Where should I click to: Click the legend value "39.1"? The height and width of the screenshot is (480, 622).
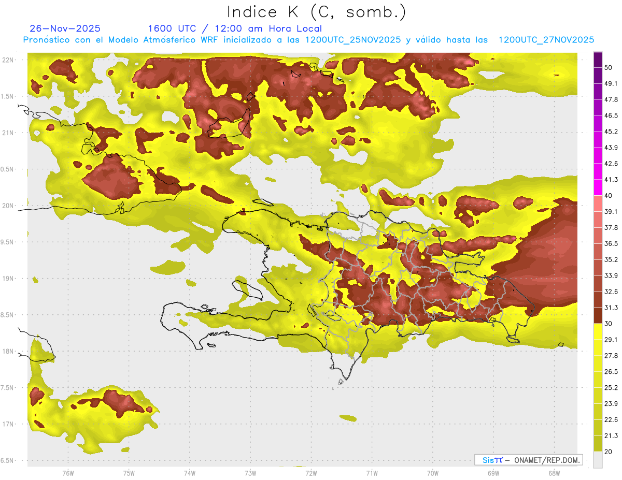(x=611, y=212)
